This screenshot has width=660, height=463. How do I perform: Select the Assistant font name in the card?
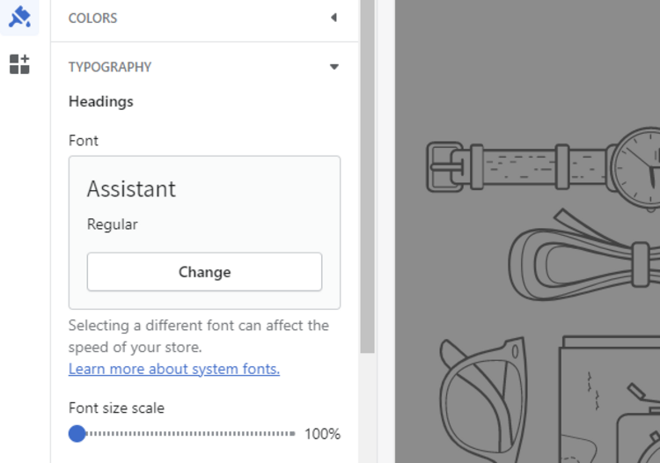point(131,189)
